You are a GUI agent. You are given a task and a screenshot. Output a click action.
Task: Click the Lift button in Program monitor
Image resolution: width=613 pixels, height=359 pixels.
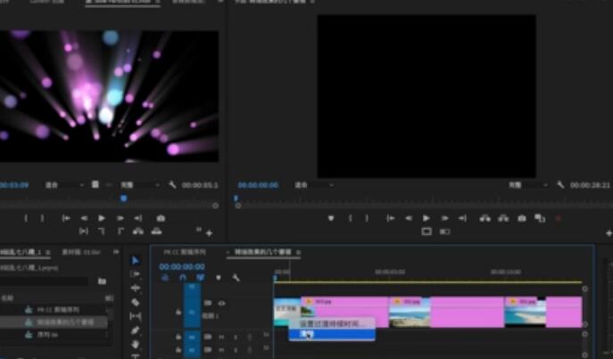coord(485,218)
